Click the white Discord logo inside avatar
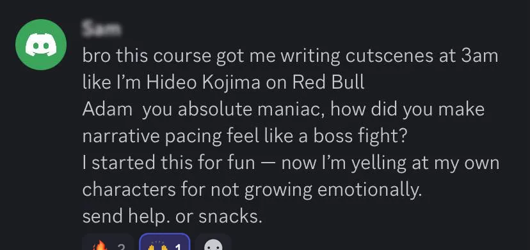The width and height of the screenshot is (530, 250). [x=41, y=45]
